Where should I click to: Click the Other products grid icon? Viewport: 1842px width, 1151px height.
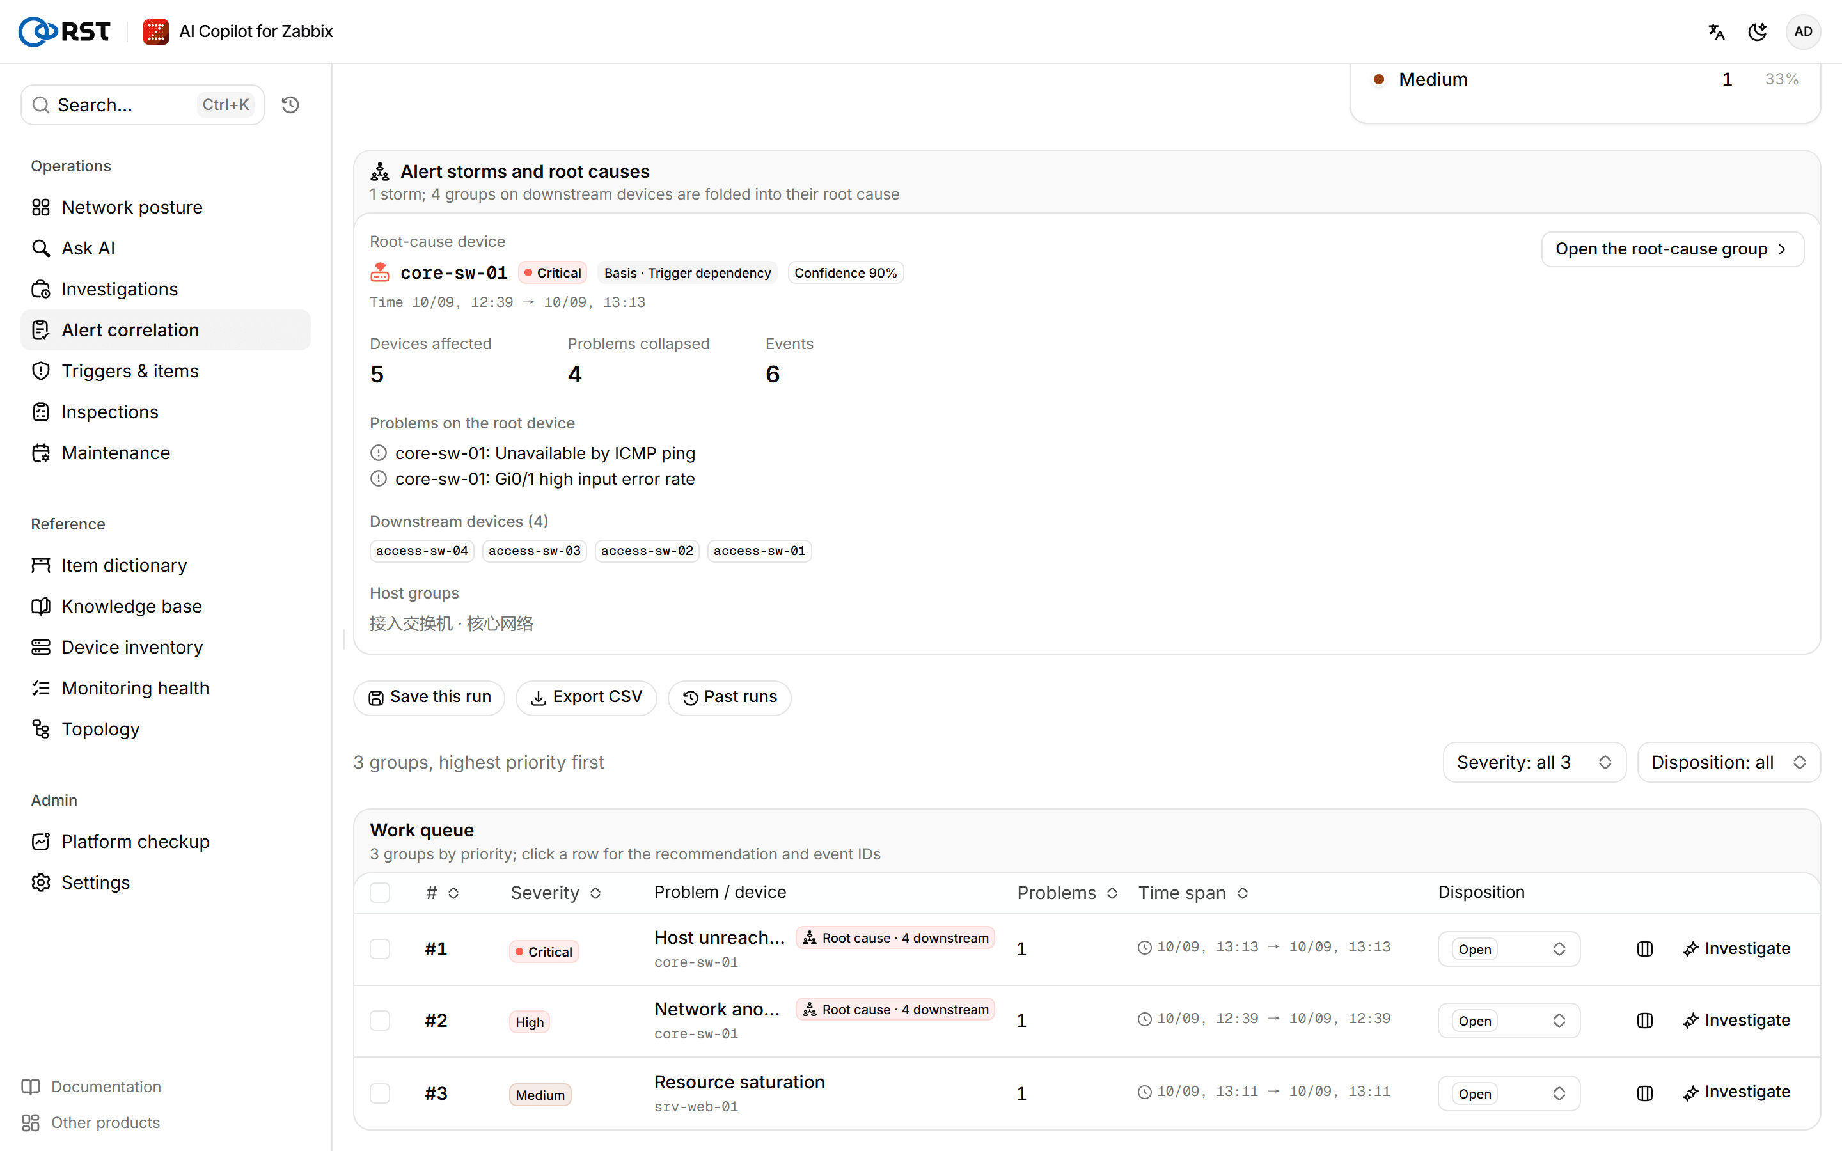point(31,1122)
